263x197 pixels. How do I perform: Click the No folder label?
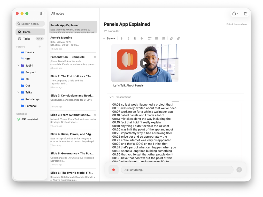click(112, 31)
